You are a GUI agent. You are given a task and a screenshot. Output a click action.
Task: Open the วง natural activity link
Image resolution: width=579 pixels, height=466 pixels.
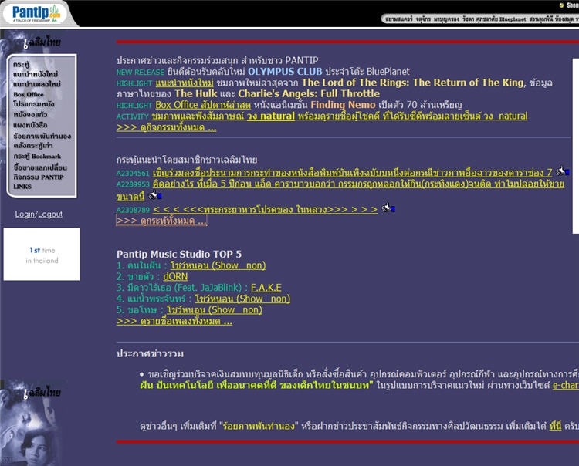[x=340, y=116]
